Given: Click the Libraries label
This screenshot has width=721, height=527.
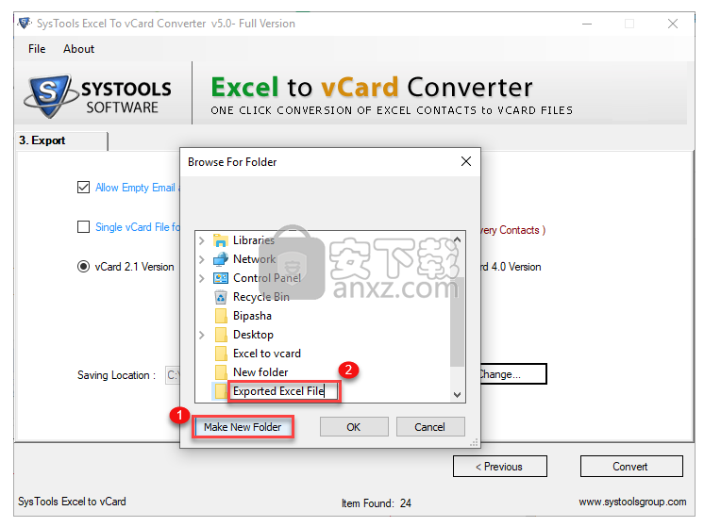Looking at the screenshot, I should [254, 240].
